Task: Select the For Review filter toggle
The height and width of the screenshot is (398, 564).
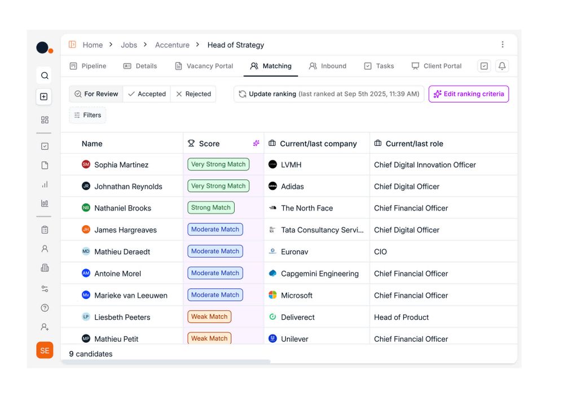Action: pos(96,94)
